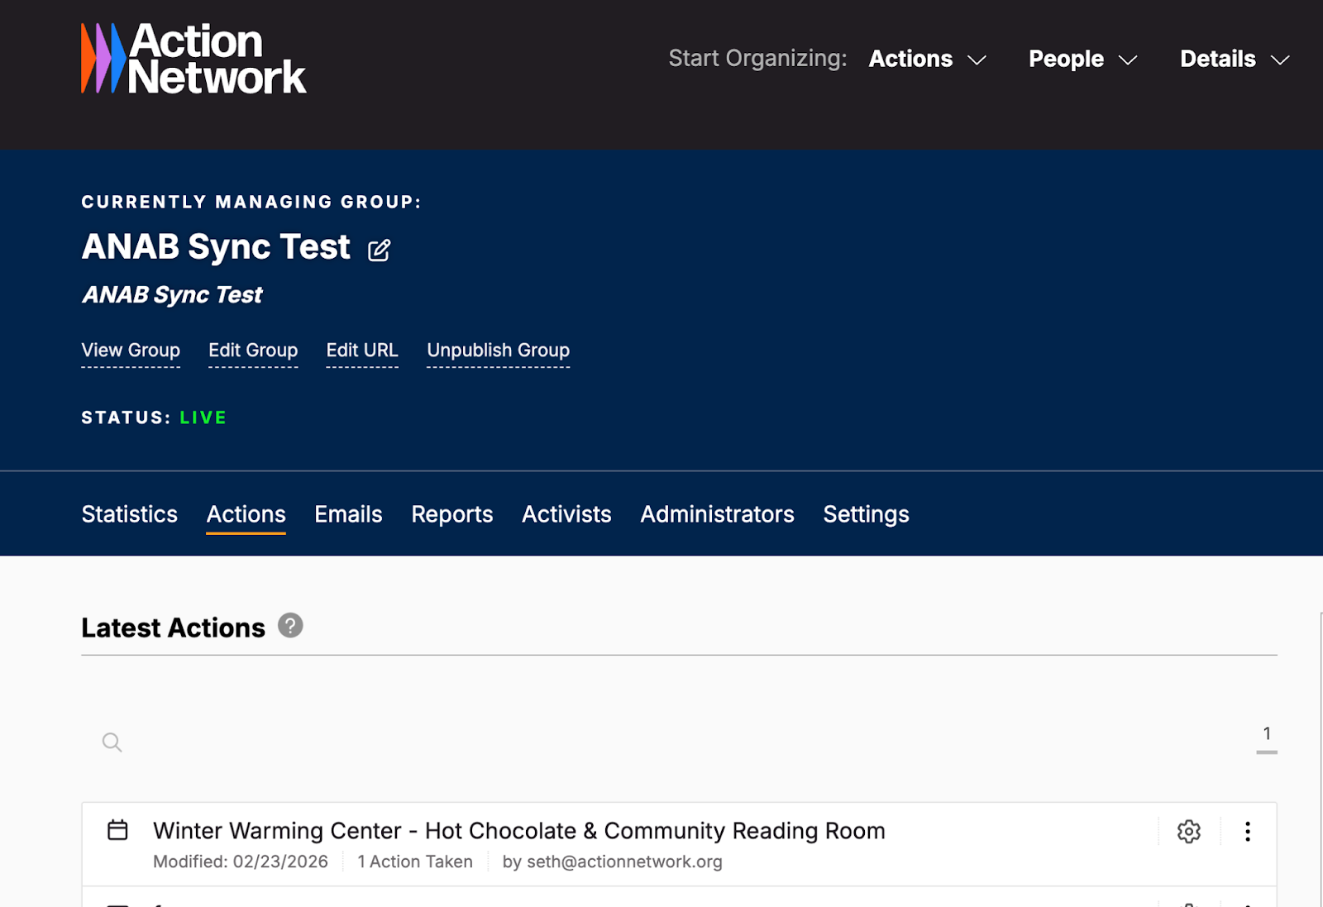
Task: Open the Reports tab
Action: (x=451, y=513)
